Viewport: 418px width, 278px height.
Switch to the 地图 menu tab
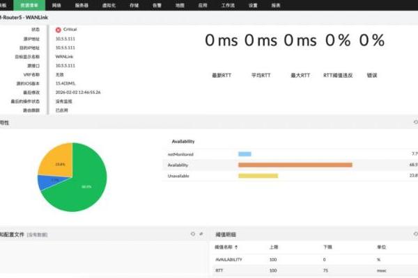(180, 6)
